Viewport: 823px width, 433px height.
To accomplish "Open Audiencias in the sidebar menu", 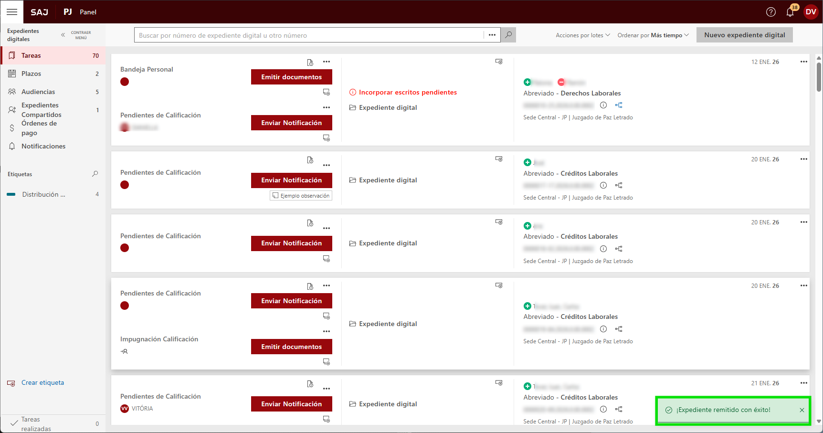I will pyautogui.click(x=38, y=92).
